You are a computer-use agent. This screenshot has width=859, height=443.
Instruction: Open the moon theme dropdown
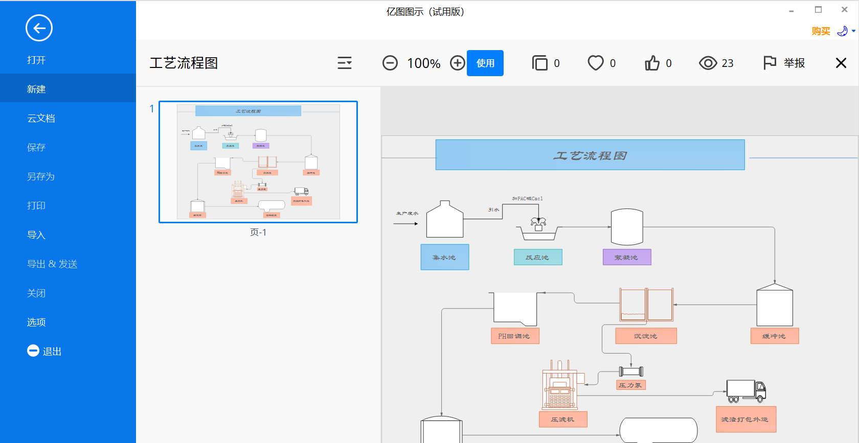point(846,31)
